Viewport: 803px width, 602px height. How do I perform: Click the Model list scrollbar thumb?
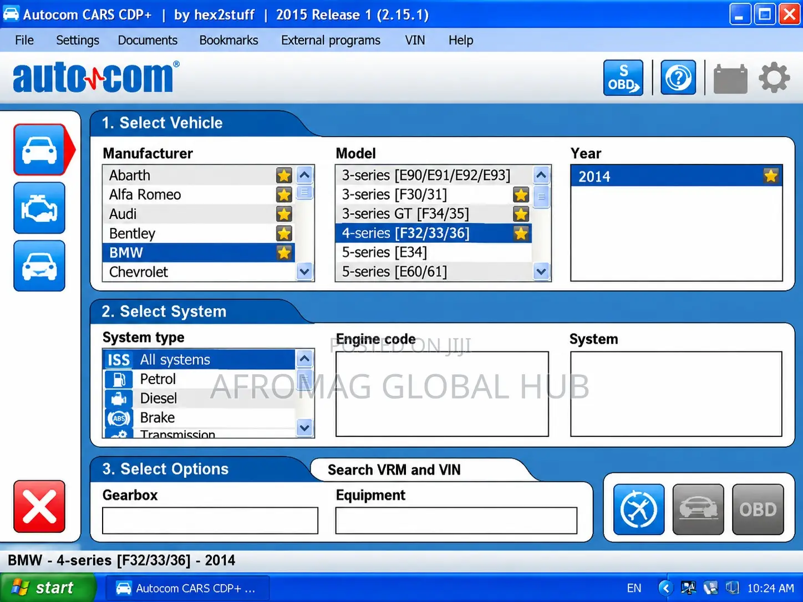coord(541,197)
